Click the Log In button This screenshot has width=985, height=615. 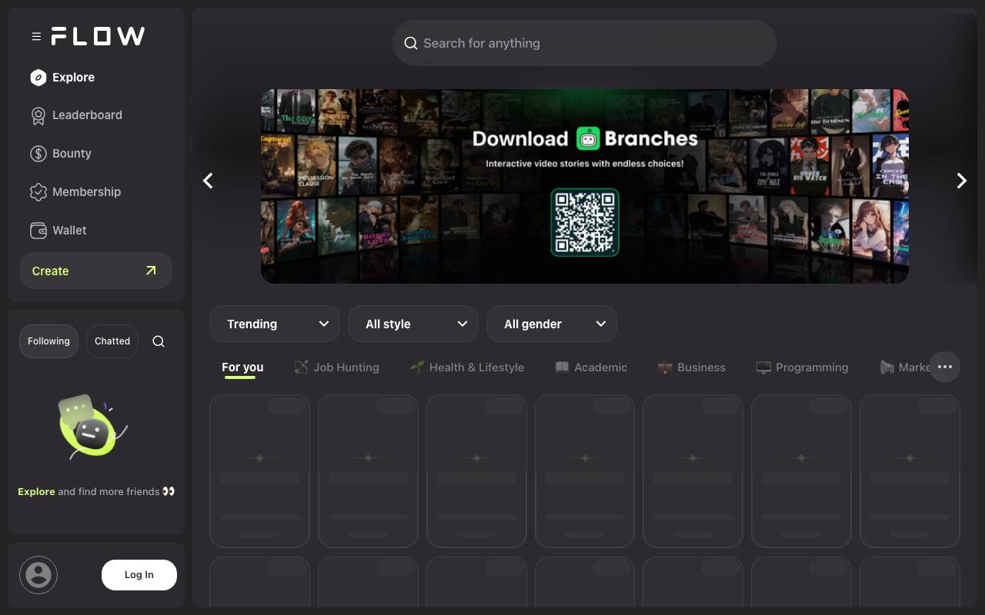click(x=139, y=575)
